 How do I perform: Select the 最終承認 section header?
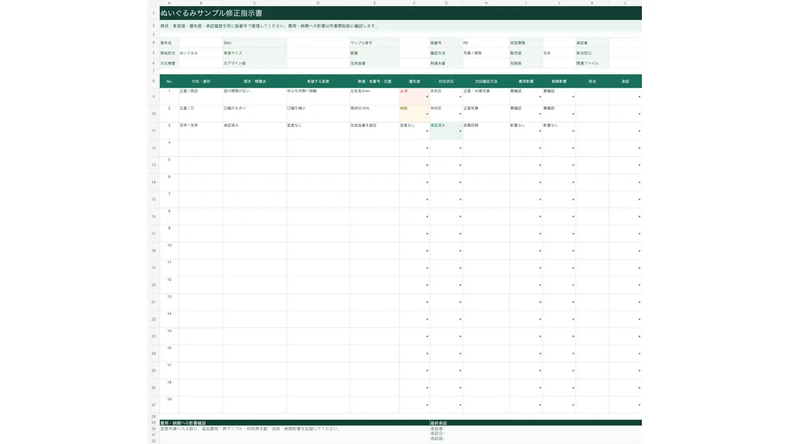[536, 422]
